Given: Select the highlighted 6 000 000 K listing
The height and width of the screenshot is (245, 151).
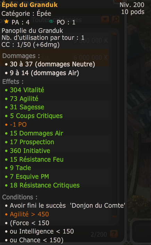Looking at the screenshot, I should pos(54,58).
